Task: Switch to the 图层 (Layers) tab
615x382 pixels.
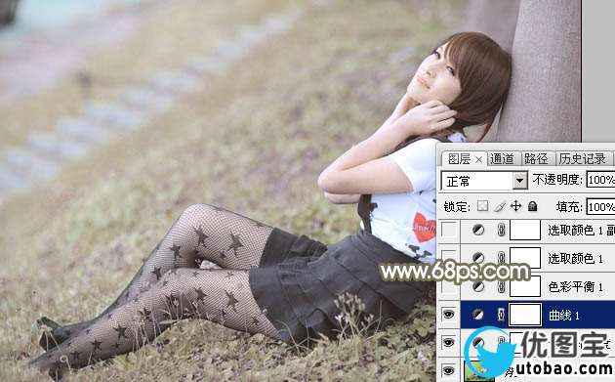Action: click(459, 159)
